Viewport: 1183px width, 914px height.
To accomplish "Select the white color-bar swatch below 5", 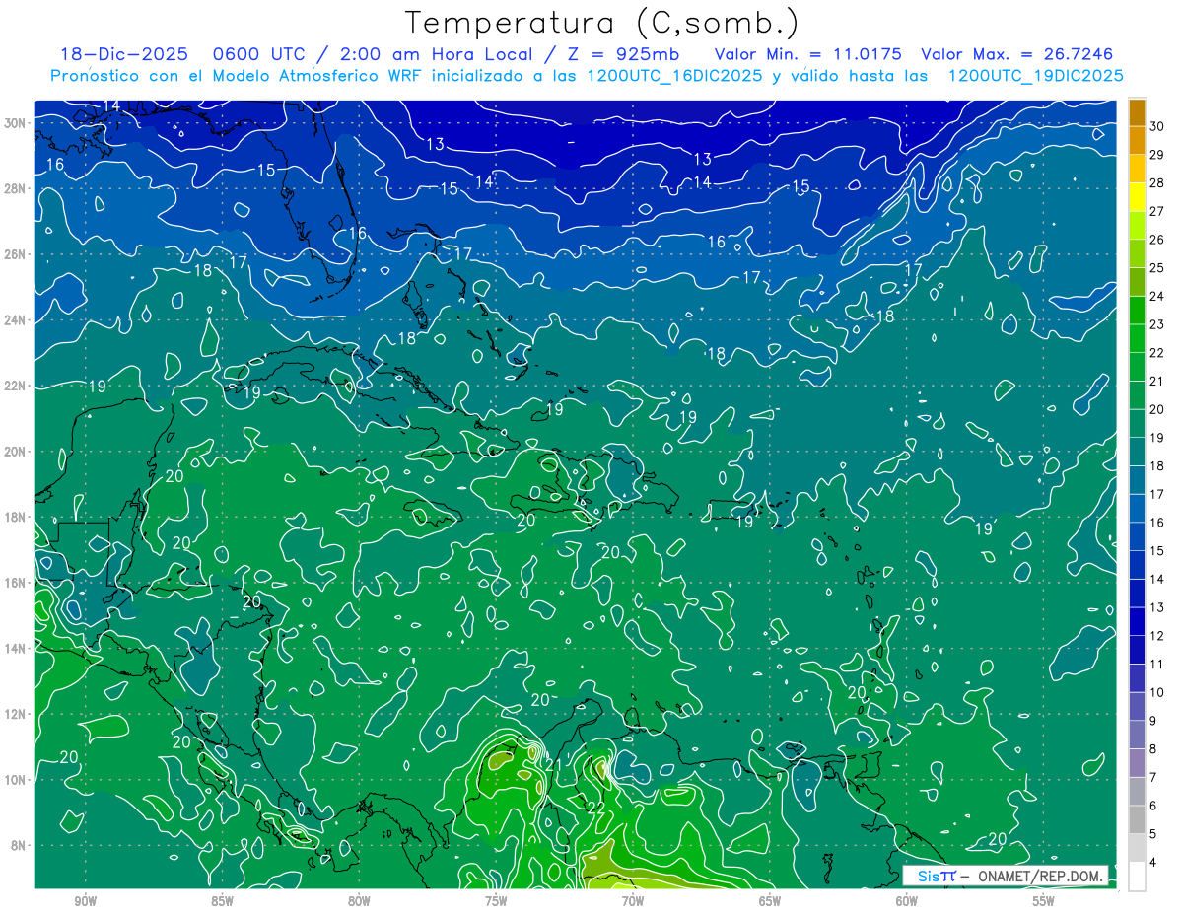I will pyautogui.click(x=1137, y=877).
